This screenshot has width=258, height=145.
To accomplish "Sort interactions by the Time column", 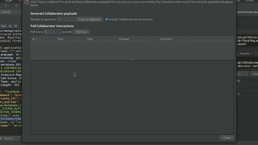I will (x=60, y=39).
